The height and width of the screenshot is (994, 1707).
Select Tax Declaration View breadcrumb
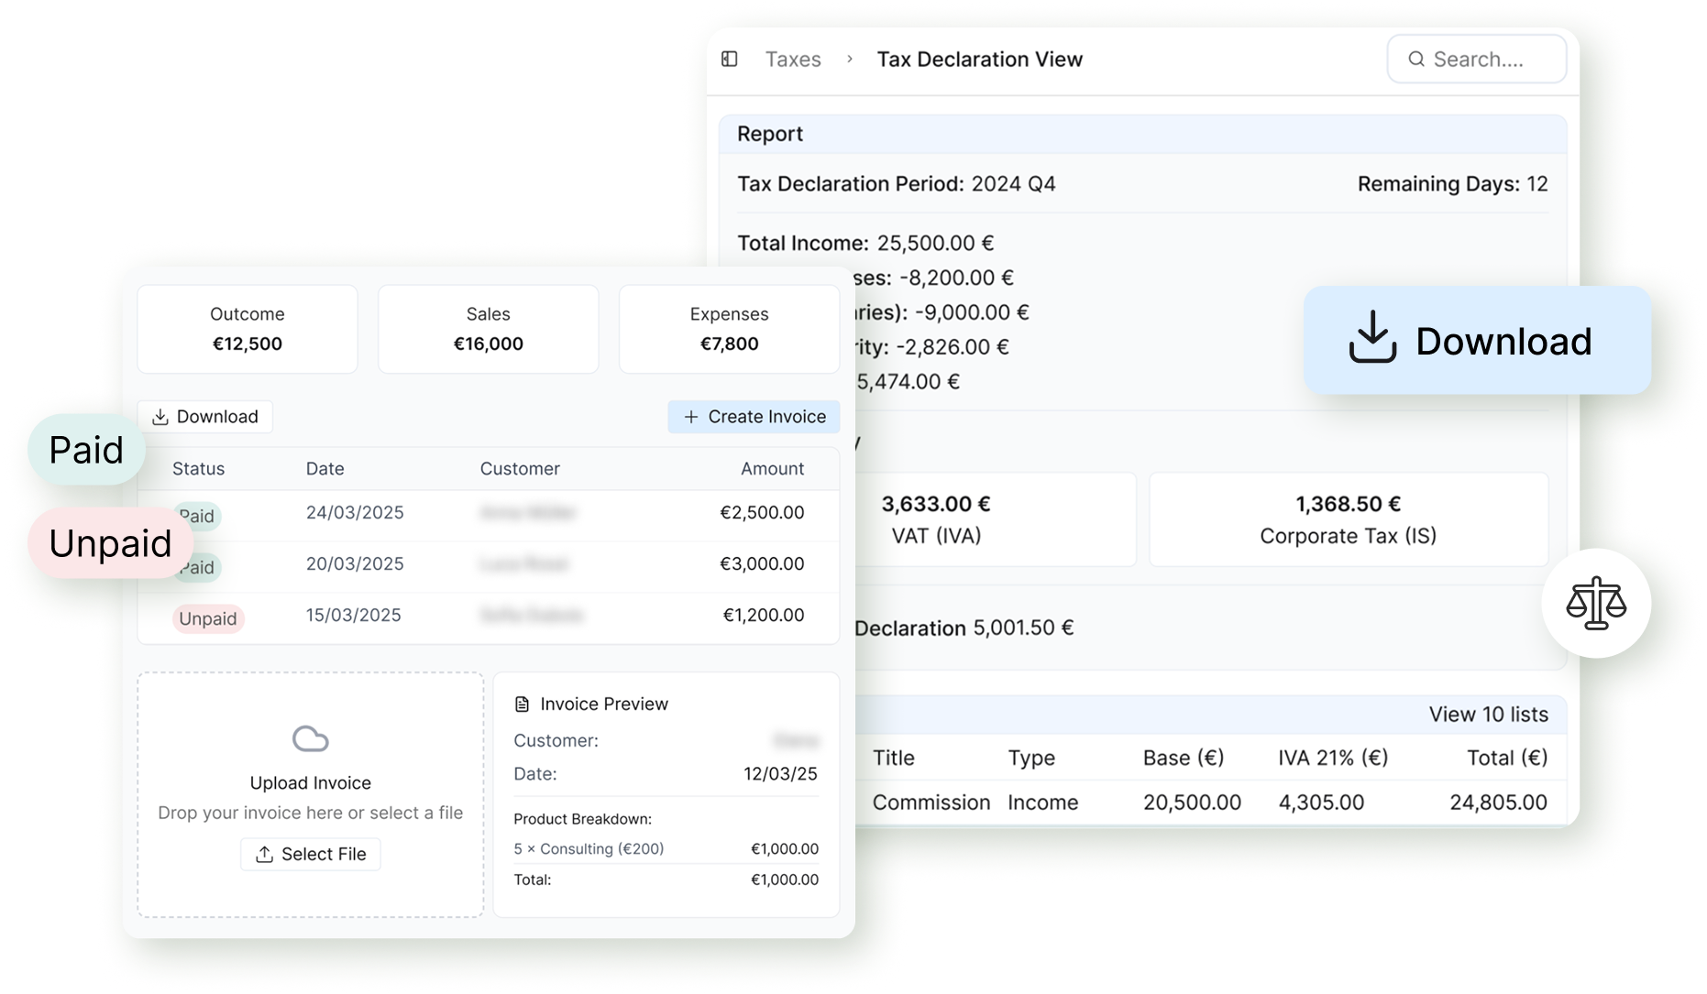979,60
